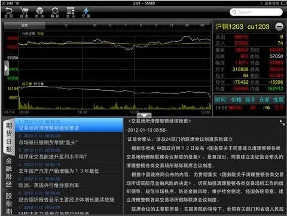This screenshot has width=287, height=216.
Task: Click the article date -2012-01-13 08:56-
Action: click(x=146, y=130)
